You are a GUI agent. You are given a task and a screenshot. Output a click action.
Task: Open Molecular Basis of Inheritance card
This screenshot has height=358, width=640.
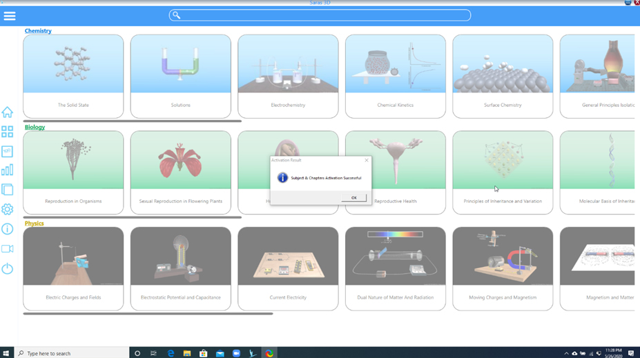pos(598,172)
